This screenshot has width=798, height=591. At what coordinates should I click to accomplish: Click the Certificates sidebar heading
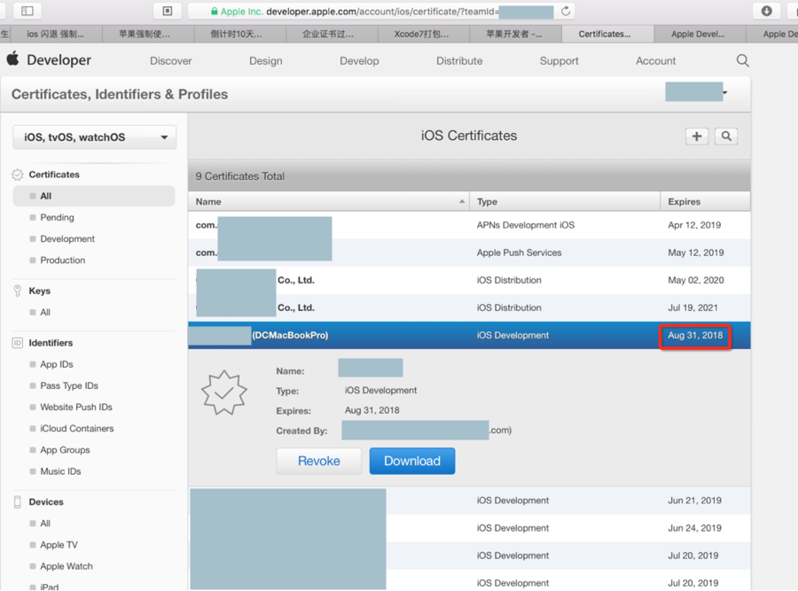coord(54,175)
